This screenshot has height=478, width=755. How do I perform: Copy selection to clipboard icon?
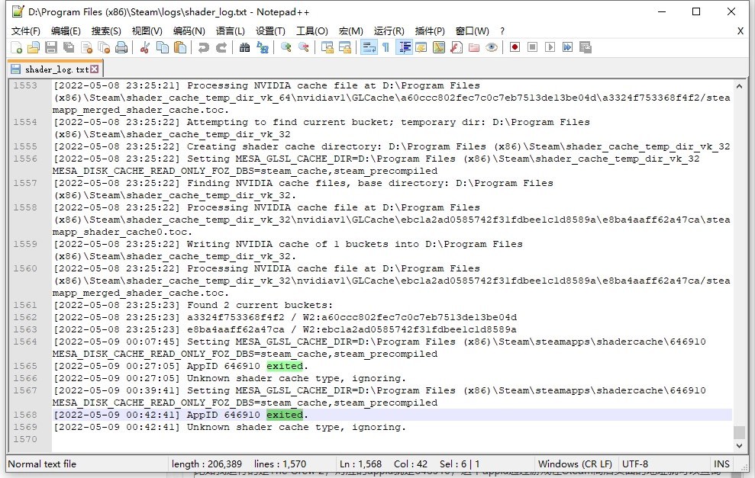pyautogui.click(x=163, y=47)
